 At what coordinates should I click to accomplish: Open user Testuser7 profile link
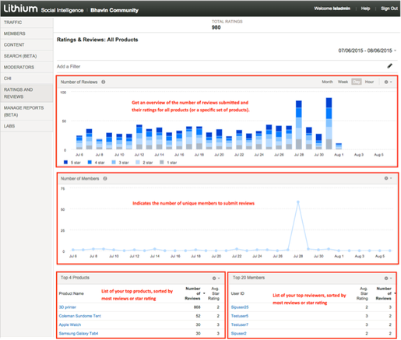(x=240, y=324)
